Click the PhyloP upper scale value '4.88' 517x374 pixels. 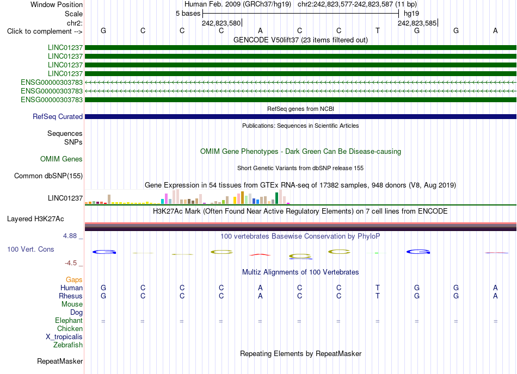pyautogui.click(x=70, y=236)
